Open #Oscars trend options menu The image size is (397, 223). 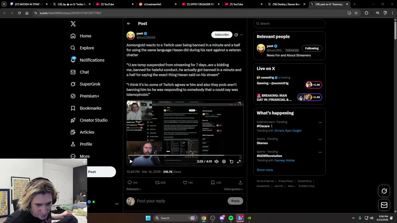click(x=320, y=123)
